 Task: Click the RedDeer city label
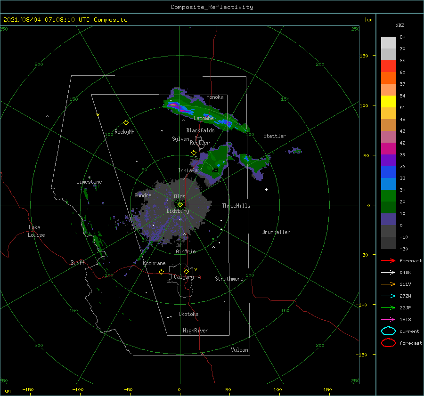coord(200,143)
